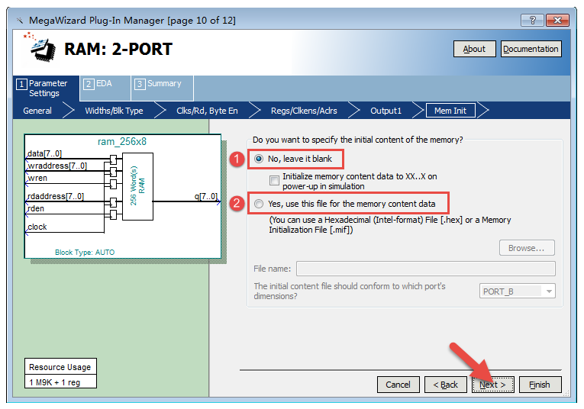Click the q[7..0] output label
Image resolution: width=584 pixels, height=409 pixels.
[205, 196]
